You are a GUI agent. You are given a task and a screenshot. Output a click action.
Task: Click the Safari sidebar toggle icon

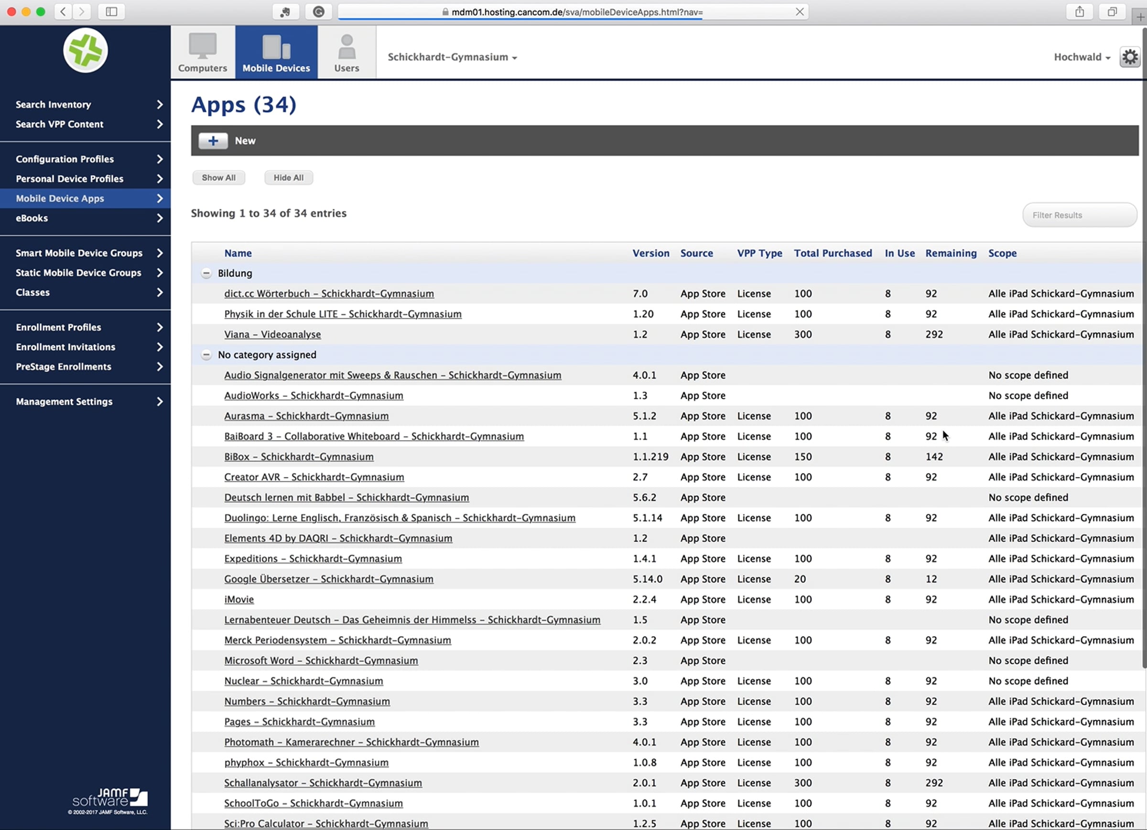(x=111, y=11)
